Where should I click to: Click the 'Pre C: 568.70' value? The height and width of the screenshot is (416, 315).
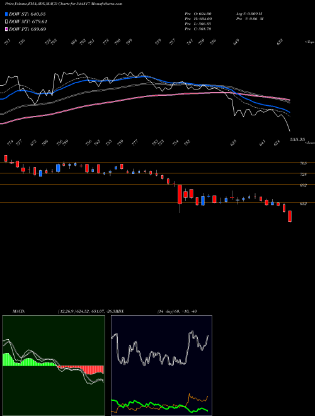click(198, 29)
